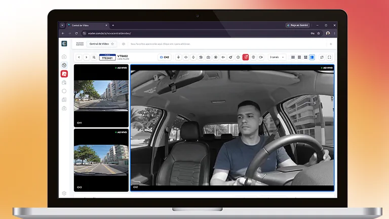
Task: Open a new browser tab
Action: pyautogui.click(x=113, y=25)
